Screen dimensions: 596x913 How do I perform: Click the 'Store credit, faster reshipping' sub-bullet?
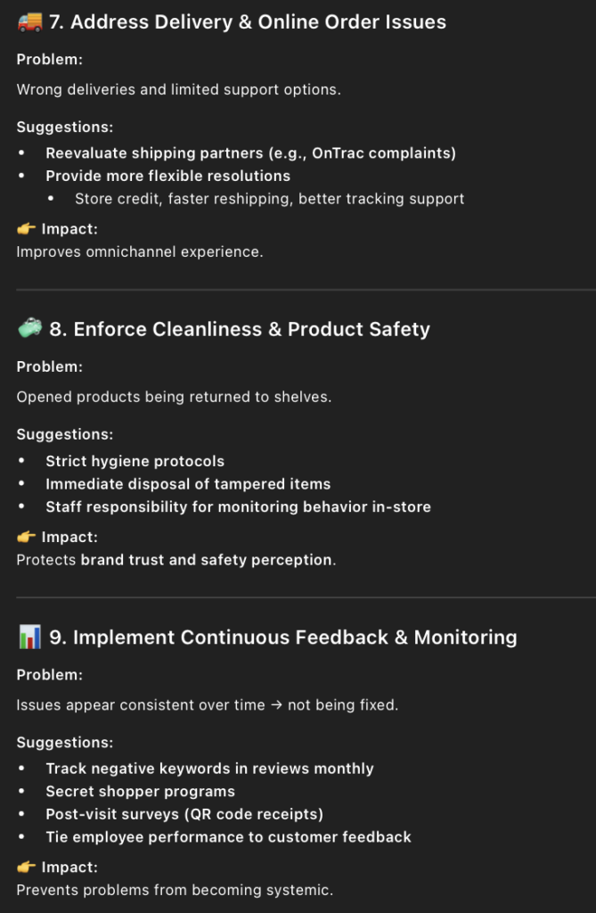click(x=269, y=199)
